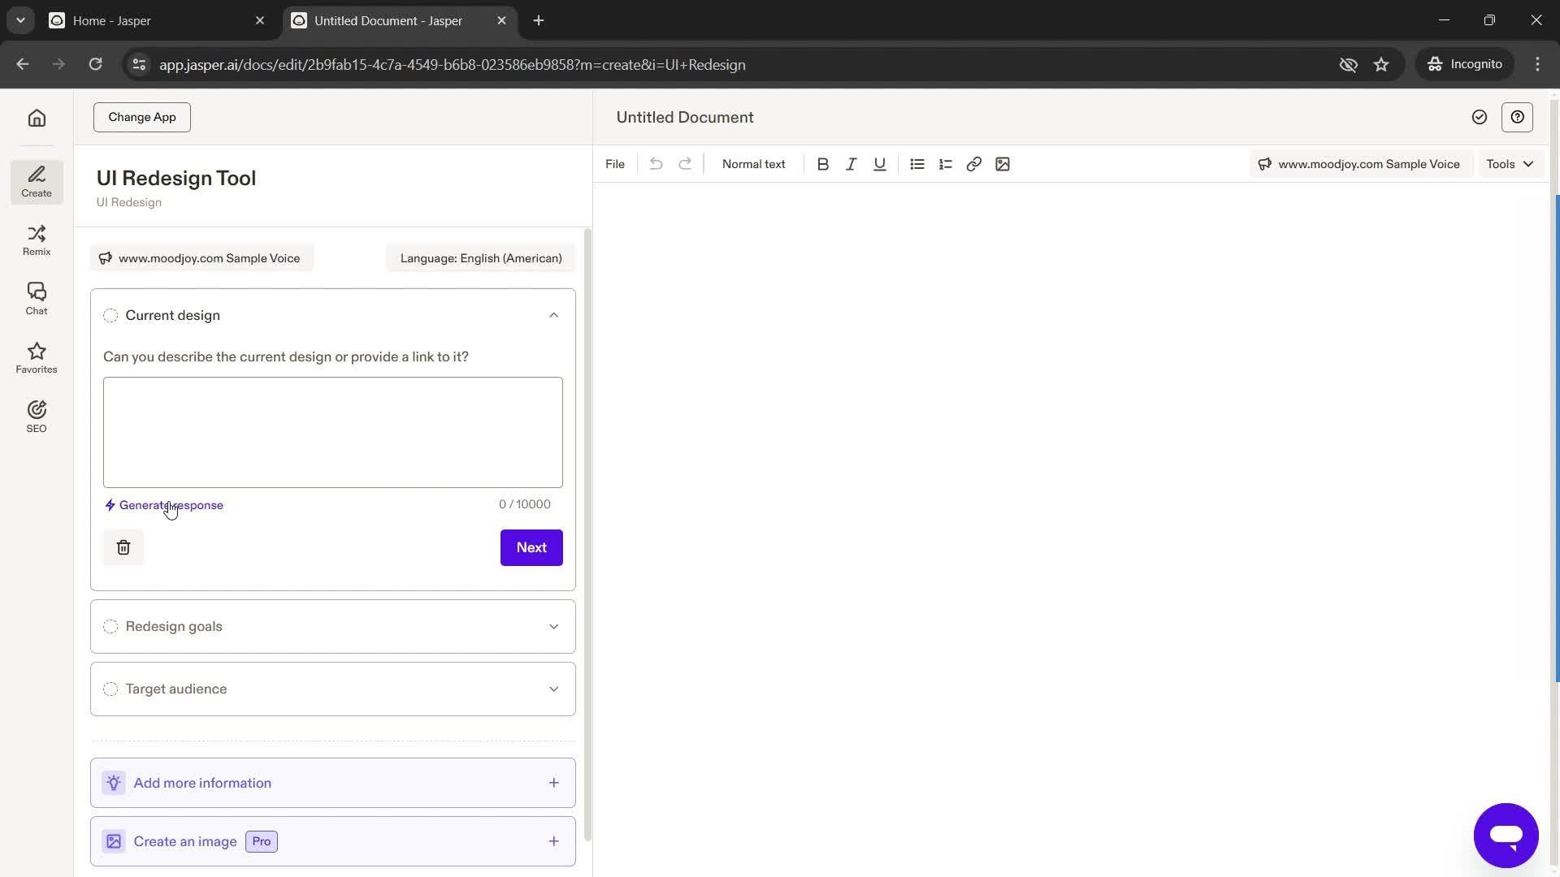Click the Bulleted list icon
Image resolution: width=1560 pixels, height=877 pixels.
[917, 164]
